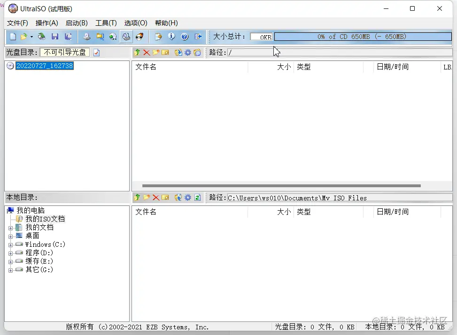Click the Exit door icon

pos(198,37)
